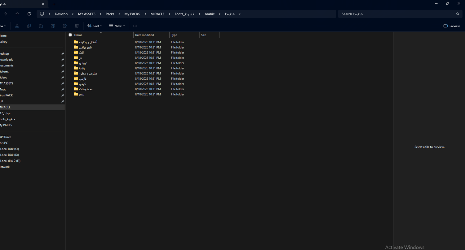Open Local disk 2 (E:) in the sidebar

coord(10,161)
